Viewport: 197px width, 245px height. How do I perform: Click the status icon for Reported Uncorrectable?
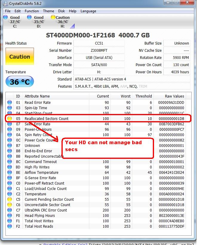10,156
